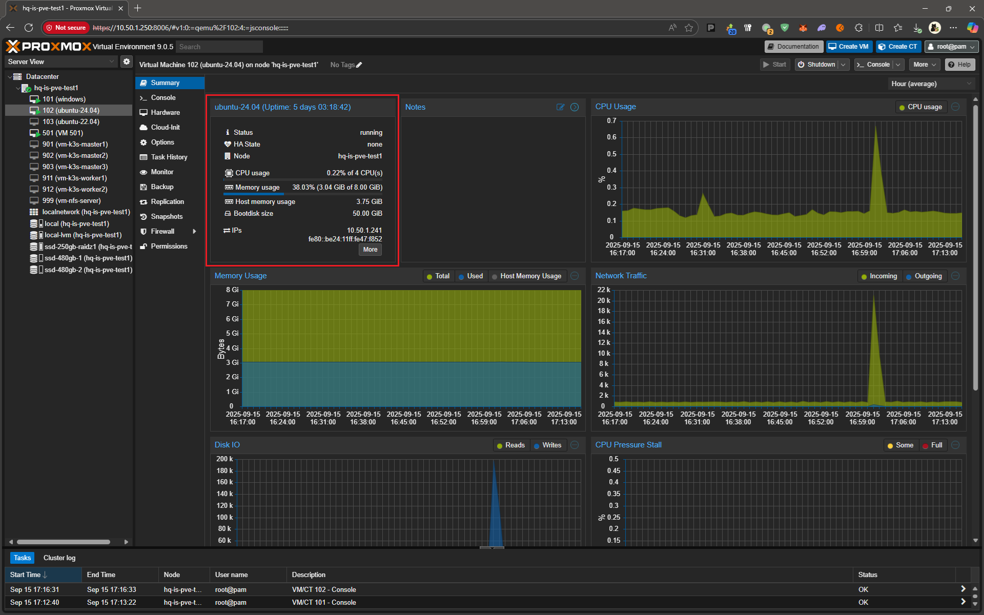Open browser split screen icon

(879, 28)
